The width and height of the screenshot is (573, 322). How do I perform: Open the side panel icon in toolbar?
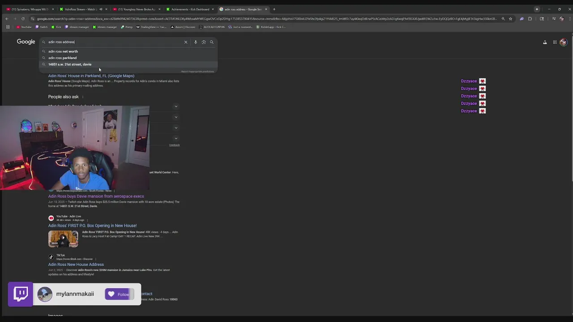click(x=542, y=19)
